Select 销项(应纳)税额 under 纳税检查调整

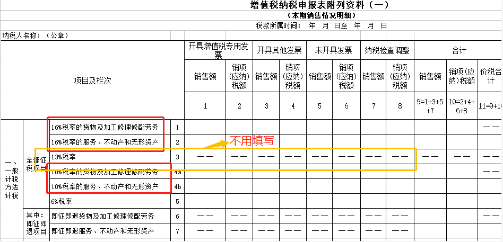(400, 76)
